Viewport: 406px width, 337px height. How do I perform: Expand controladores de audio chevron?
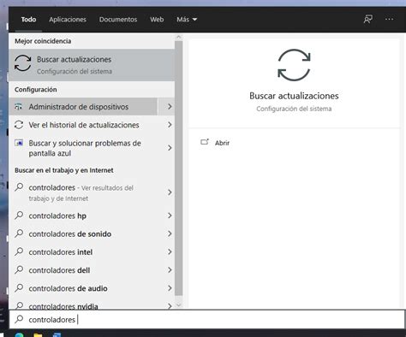170,288
